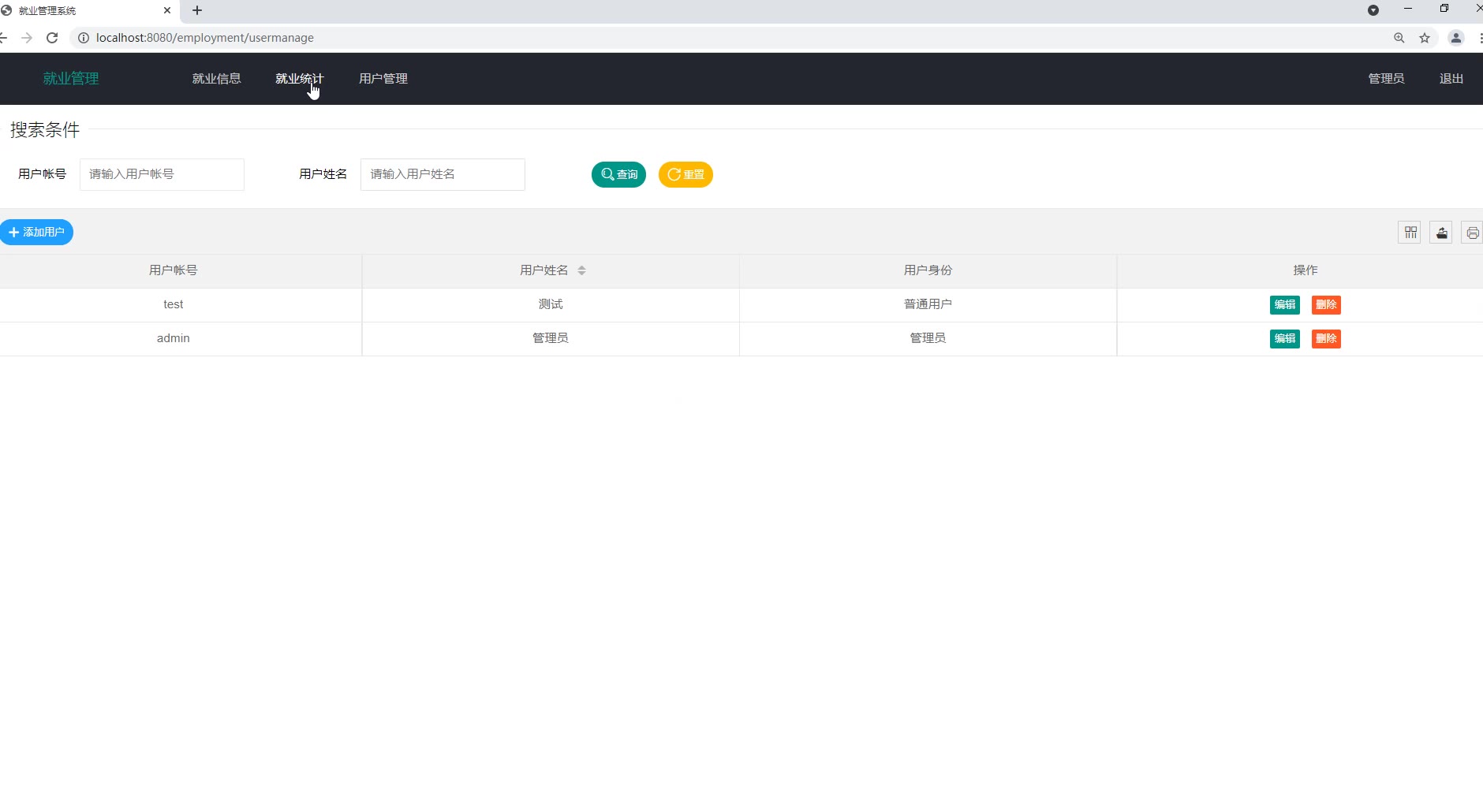
Task: Click the 管理员 role cell in admin row
Action: tap(928, 338)
